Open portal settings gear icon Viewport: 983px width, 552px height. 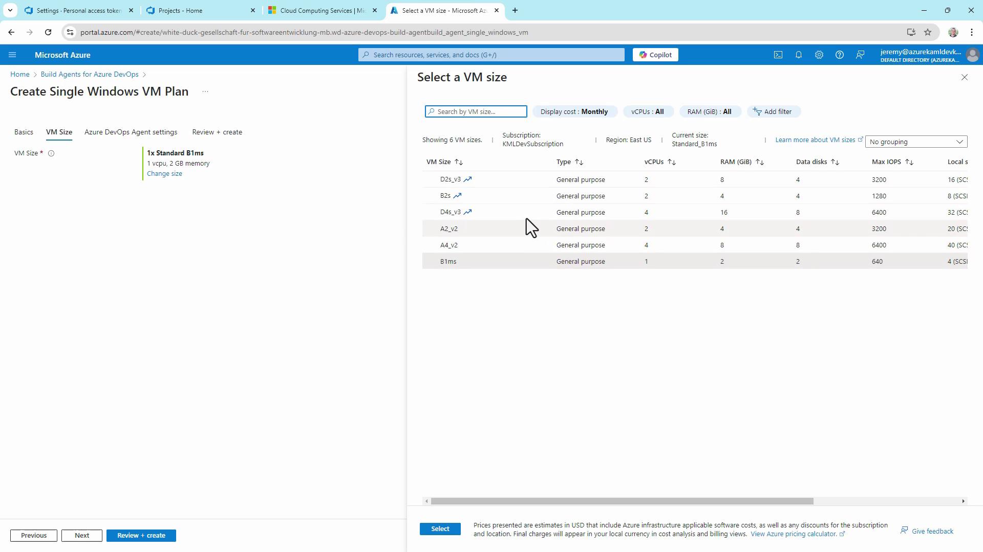click(819, 55)
